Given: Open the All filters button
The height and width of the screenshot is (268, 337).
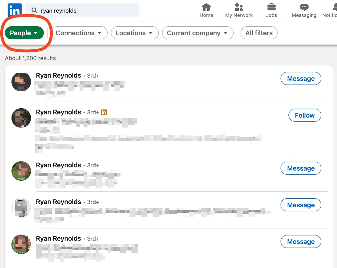Looking at the screenshot, I should (x=259, y=33).
